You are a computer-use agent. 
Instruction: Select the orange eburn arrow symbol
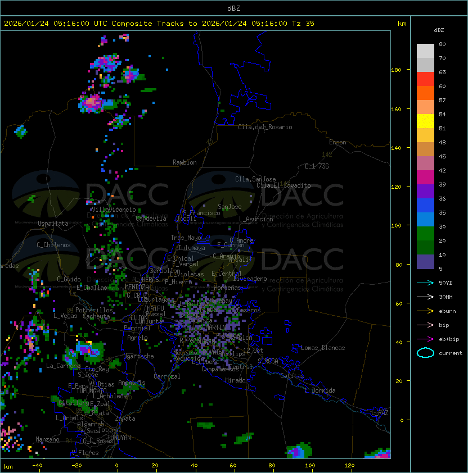point(425,311)
